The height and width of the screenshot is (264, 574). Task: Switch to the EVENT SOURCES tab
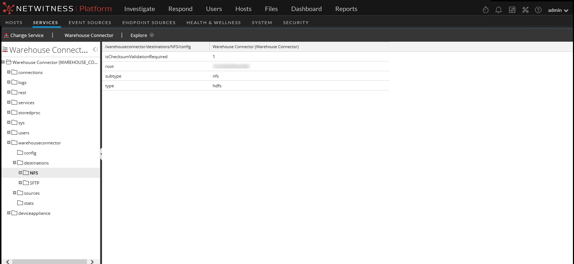(90, 22)
